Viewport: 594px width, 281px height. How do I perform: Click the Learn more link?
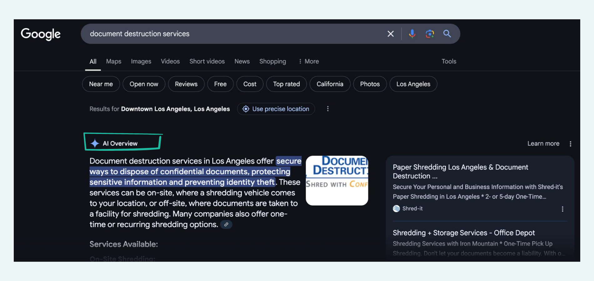[543, 144]
